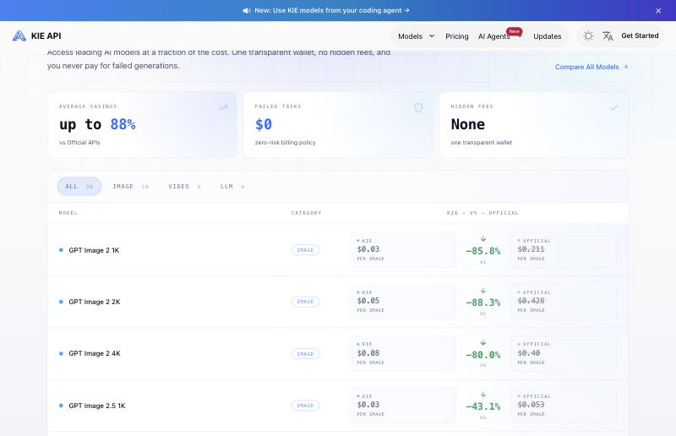Click the down-arrow icon above -88.3%
676x436 pixels.
[x=482, y=291]
